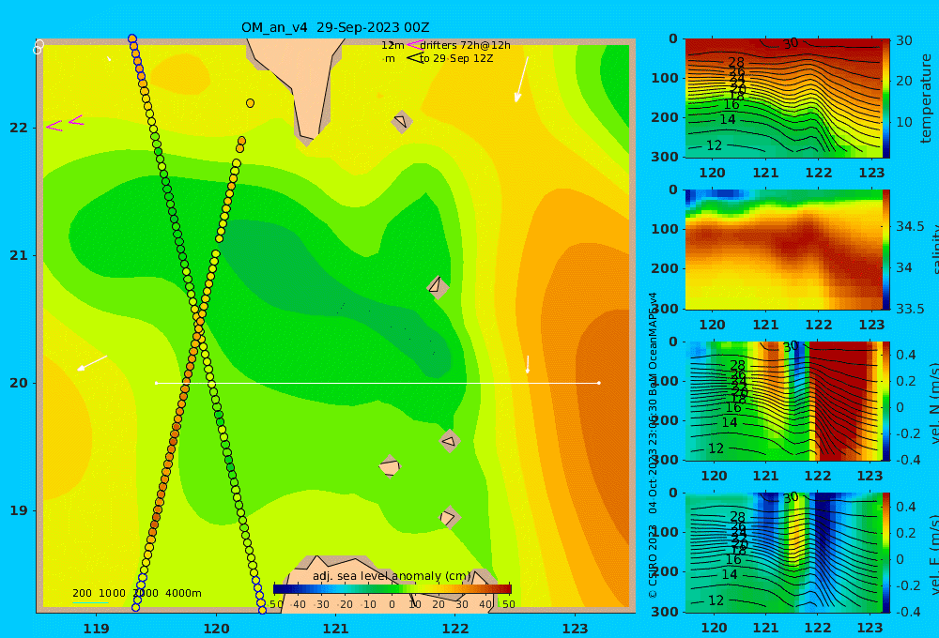939x638 pixels.
Task: Click the salinity colorbar beside the second section
Action: [885, 250]
